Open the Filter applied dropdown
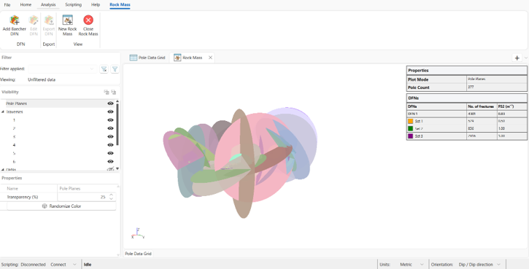529x269 pixels. (63, 69)
